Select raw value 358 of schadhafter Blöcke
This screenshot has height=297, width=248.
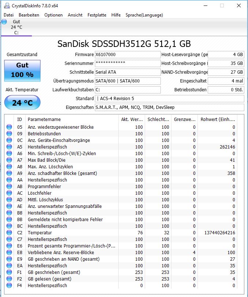pos(231,173)
